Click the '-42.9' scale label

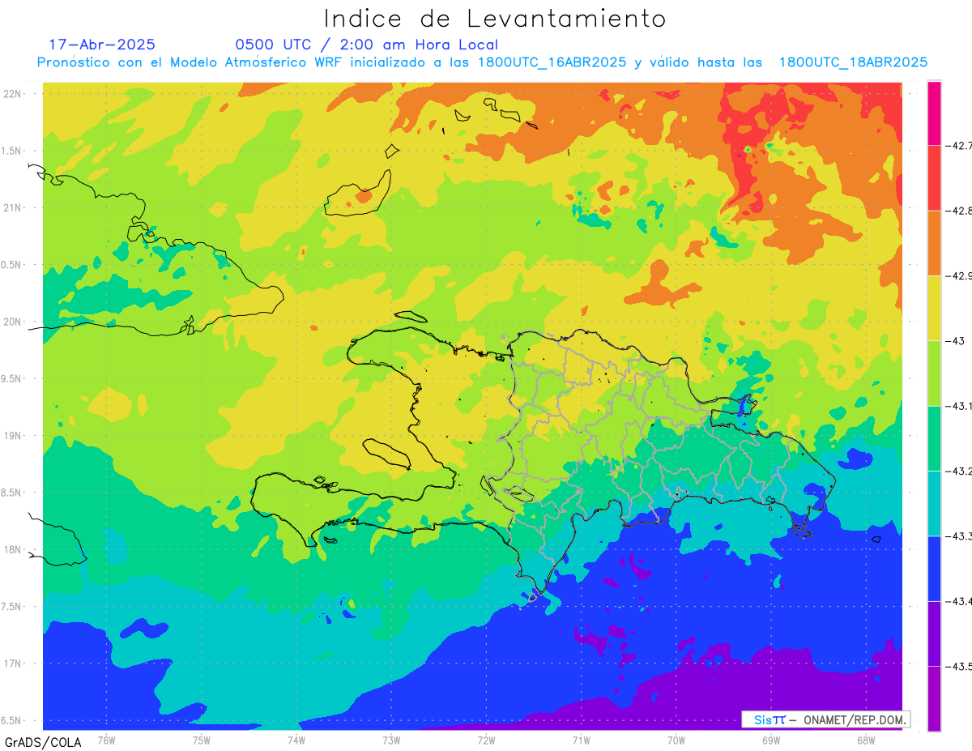[958, 276]
